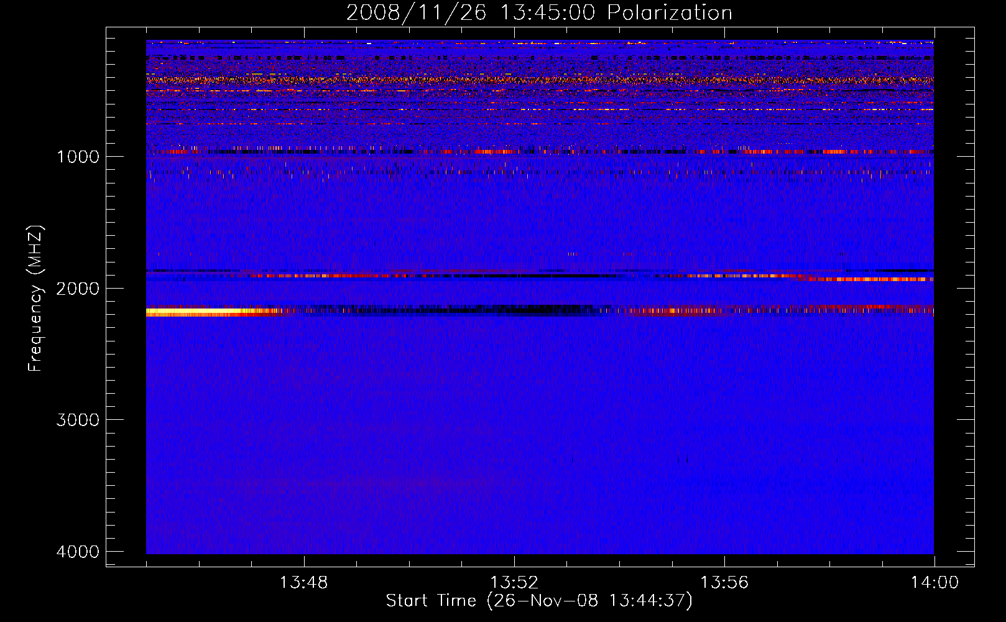
Task: Click the 14:00 time tick label
Action: point(934,583)
